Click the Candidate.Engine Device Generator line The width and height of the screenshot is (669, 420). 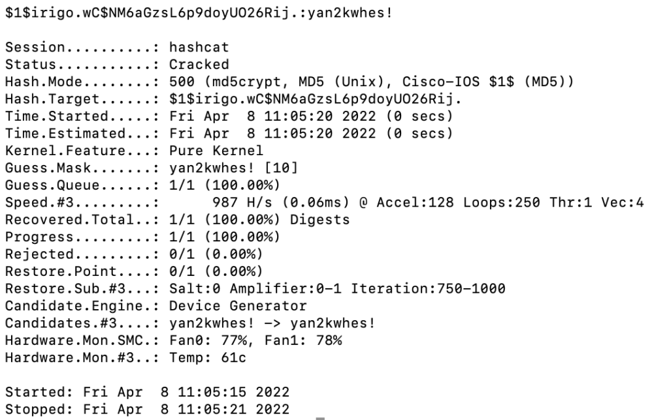click(x=155, y=305)
